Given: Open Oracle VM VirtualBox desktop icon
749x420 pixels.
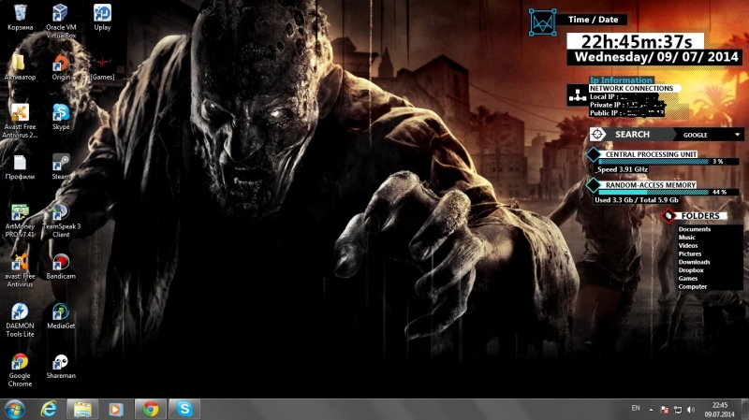Looking at the screenshot, I should coord(61,22).
